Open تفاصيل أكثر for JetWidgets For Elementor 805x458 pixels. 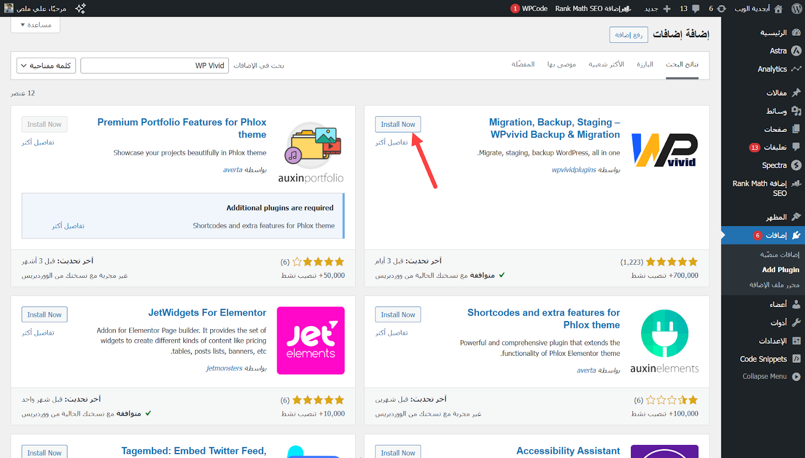tap(38, 333)
